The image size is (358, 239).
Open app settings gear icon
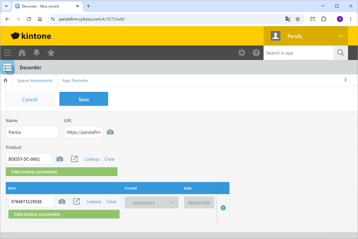click(x=242, y=53)
